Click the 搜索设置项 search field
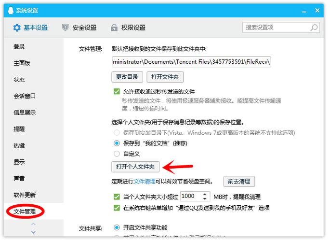 click(x=281, y=28)
